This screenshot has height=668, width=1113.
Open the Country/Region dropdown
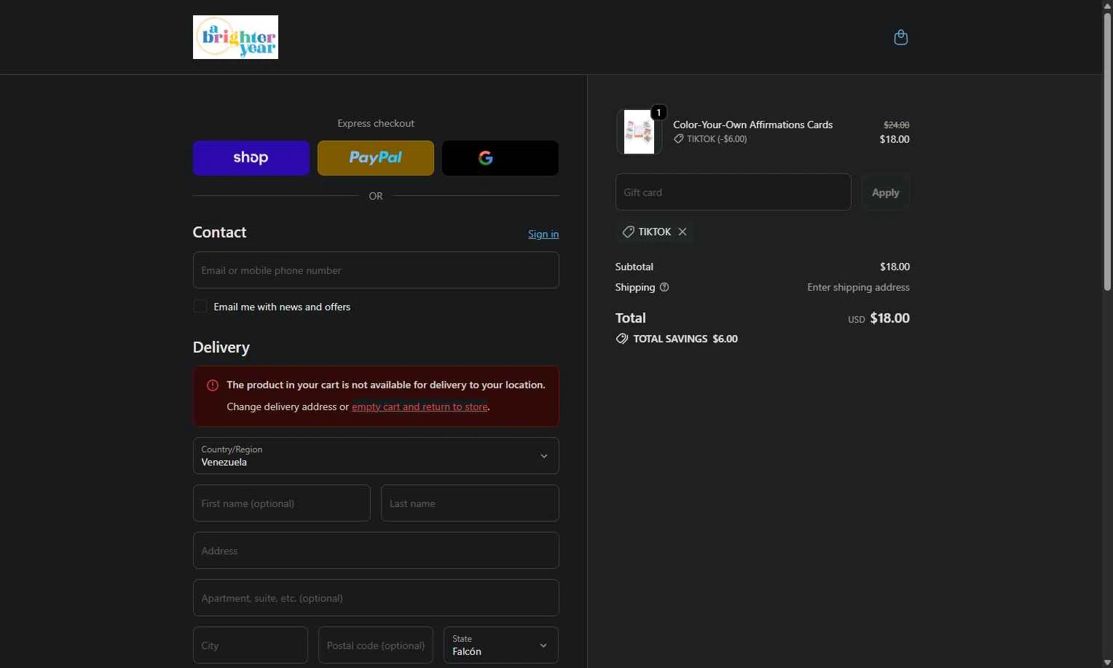click(x=376, y=456)
